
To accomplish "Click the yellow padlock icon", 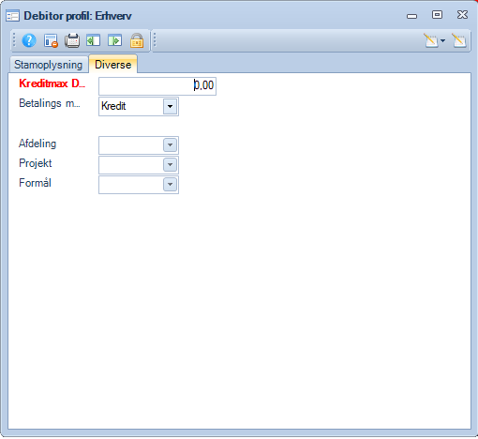I will pyautogui.click(x=137, y=40).
